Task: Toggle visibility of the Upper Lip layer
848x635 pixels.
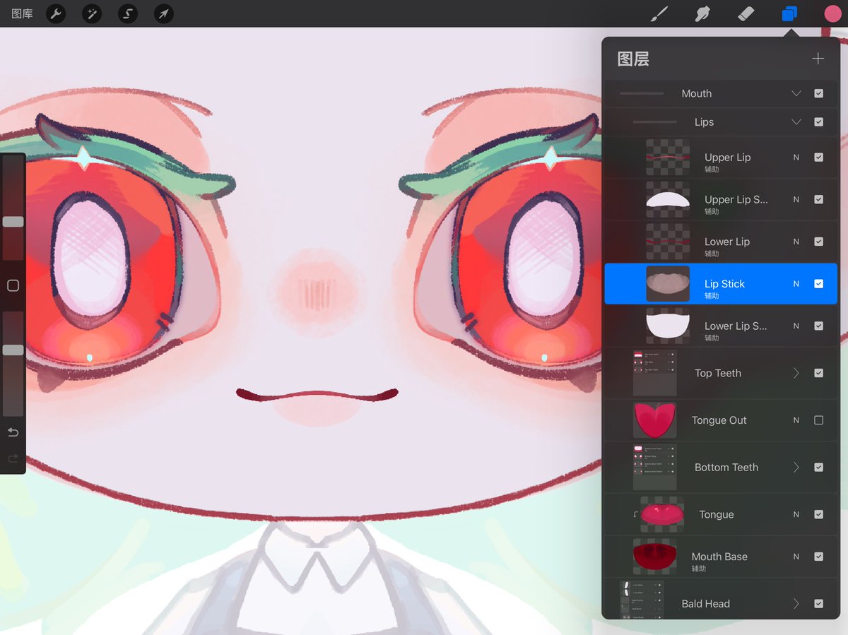Action: [820, 157]
